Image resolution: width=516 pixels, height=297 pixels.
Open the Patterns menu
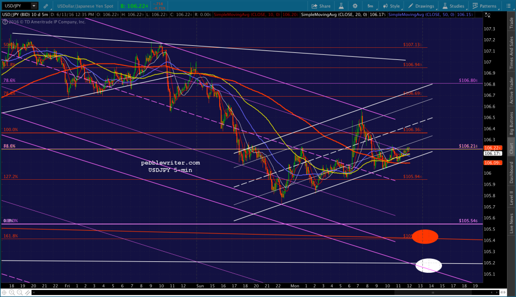pyautogui.click(x=484, y=6)
